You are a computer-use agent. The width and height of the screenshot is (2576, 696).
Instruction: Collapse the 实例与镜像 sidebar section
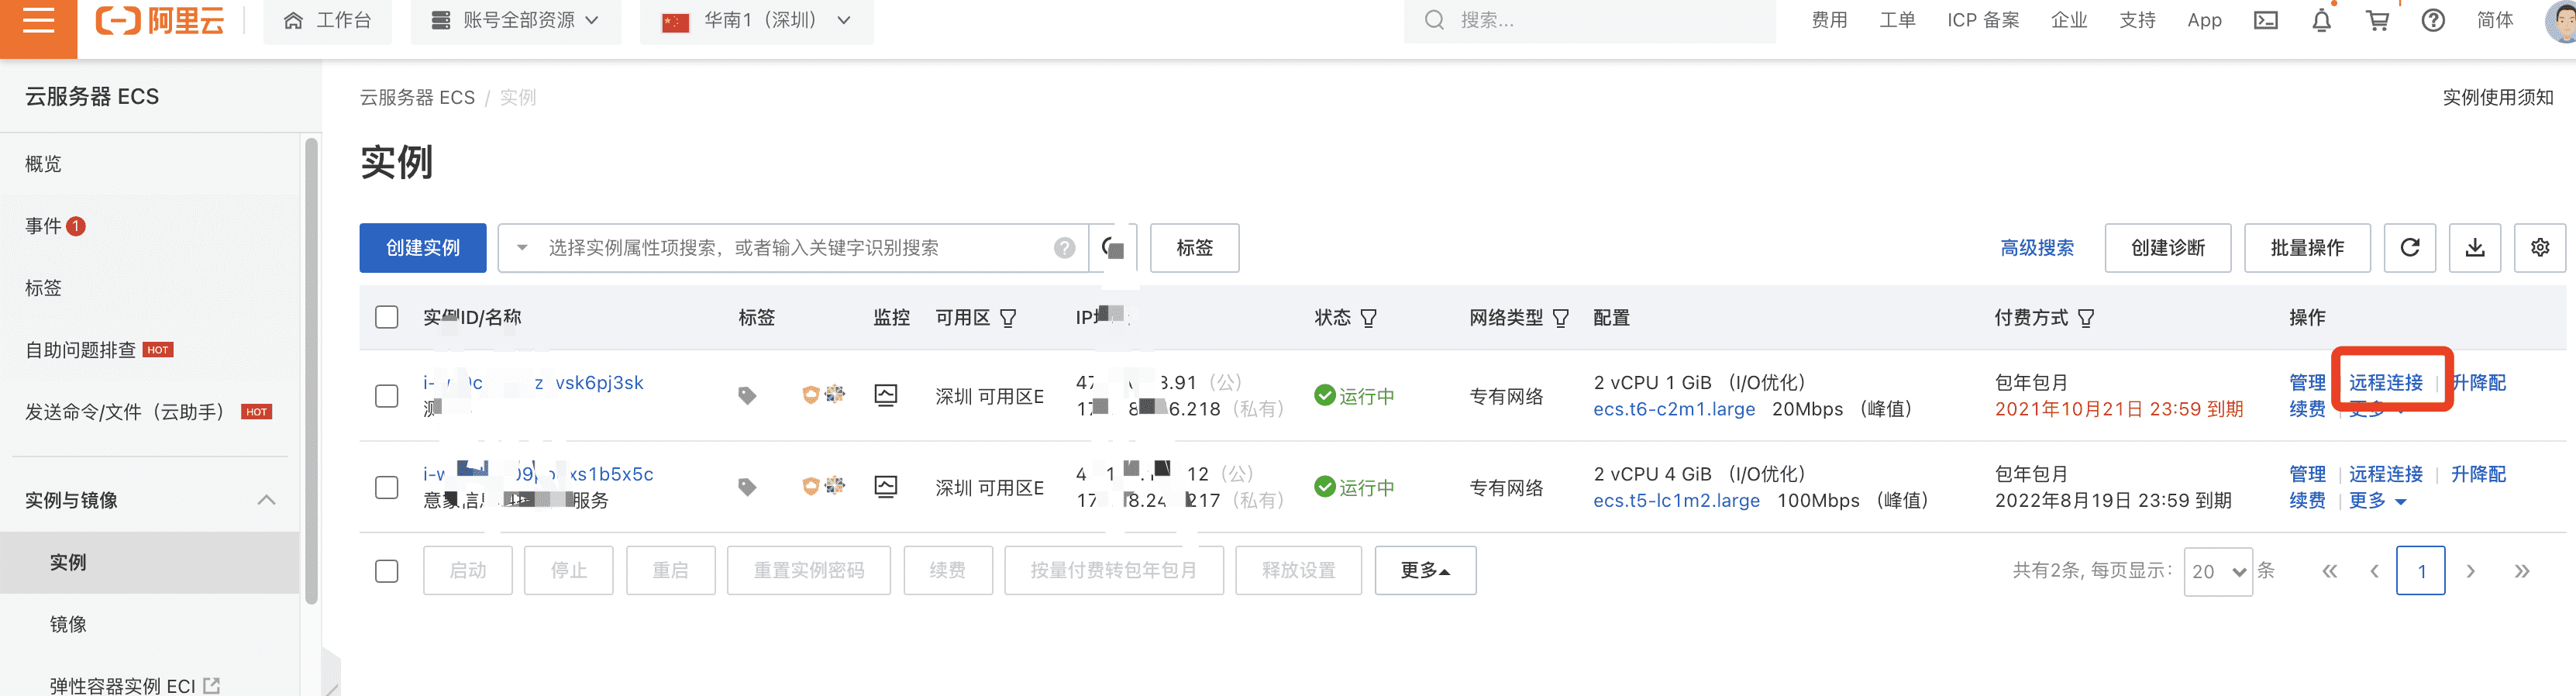click(x=266, y=500)
